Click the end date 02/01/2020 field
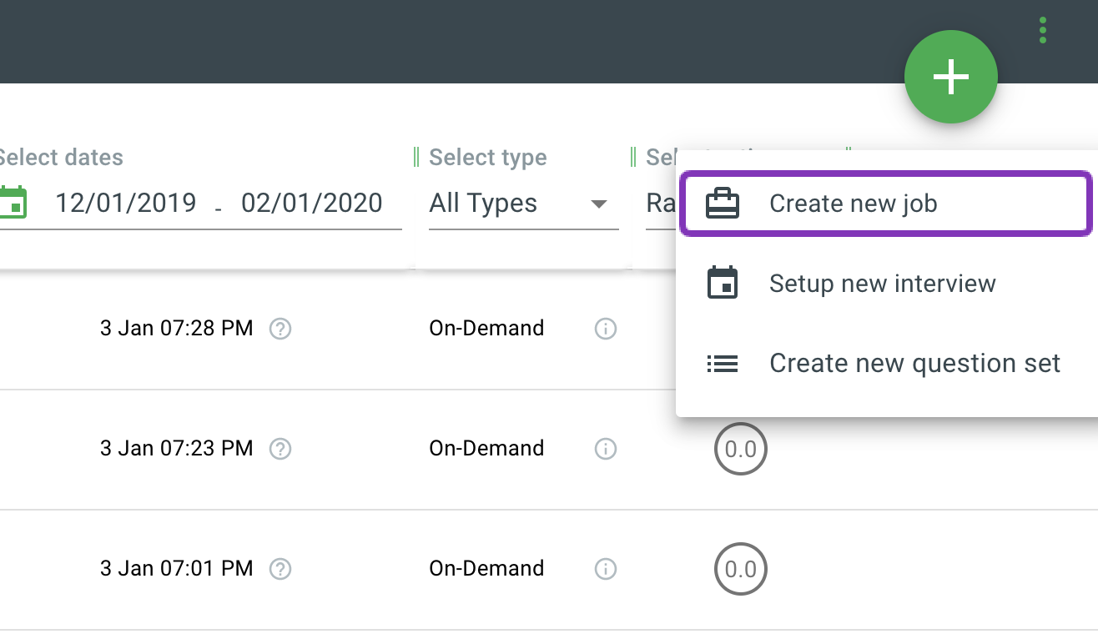 [311, 203]
